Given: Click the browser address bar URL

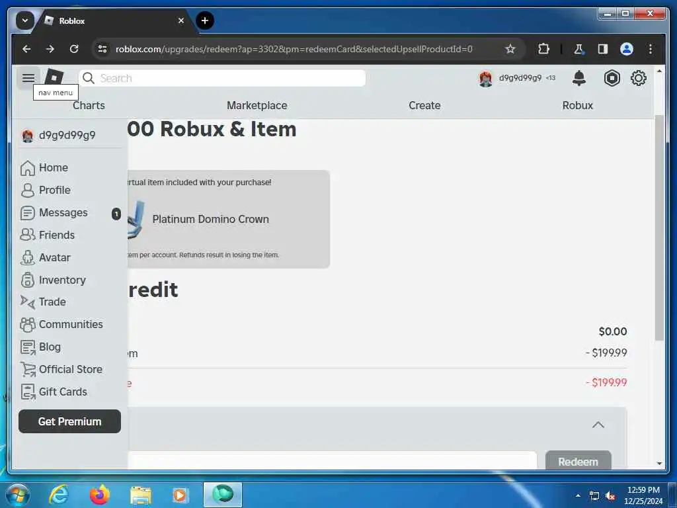Looking at the screenshot, I should click(294, 49).
